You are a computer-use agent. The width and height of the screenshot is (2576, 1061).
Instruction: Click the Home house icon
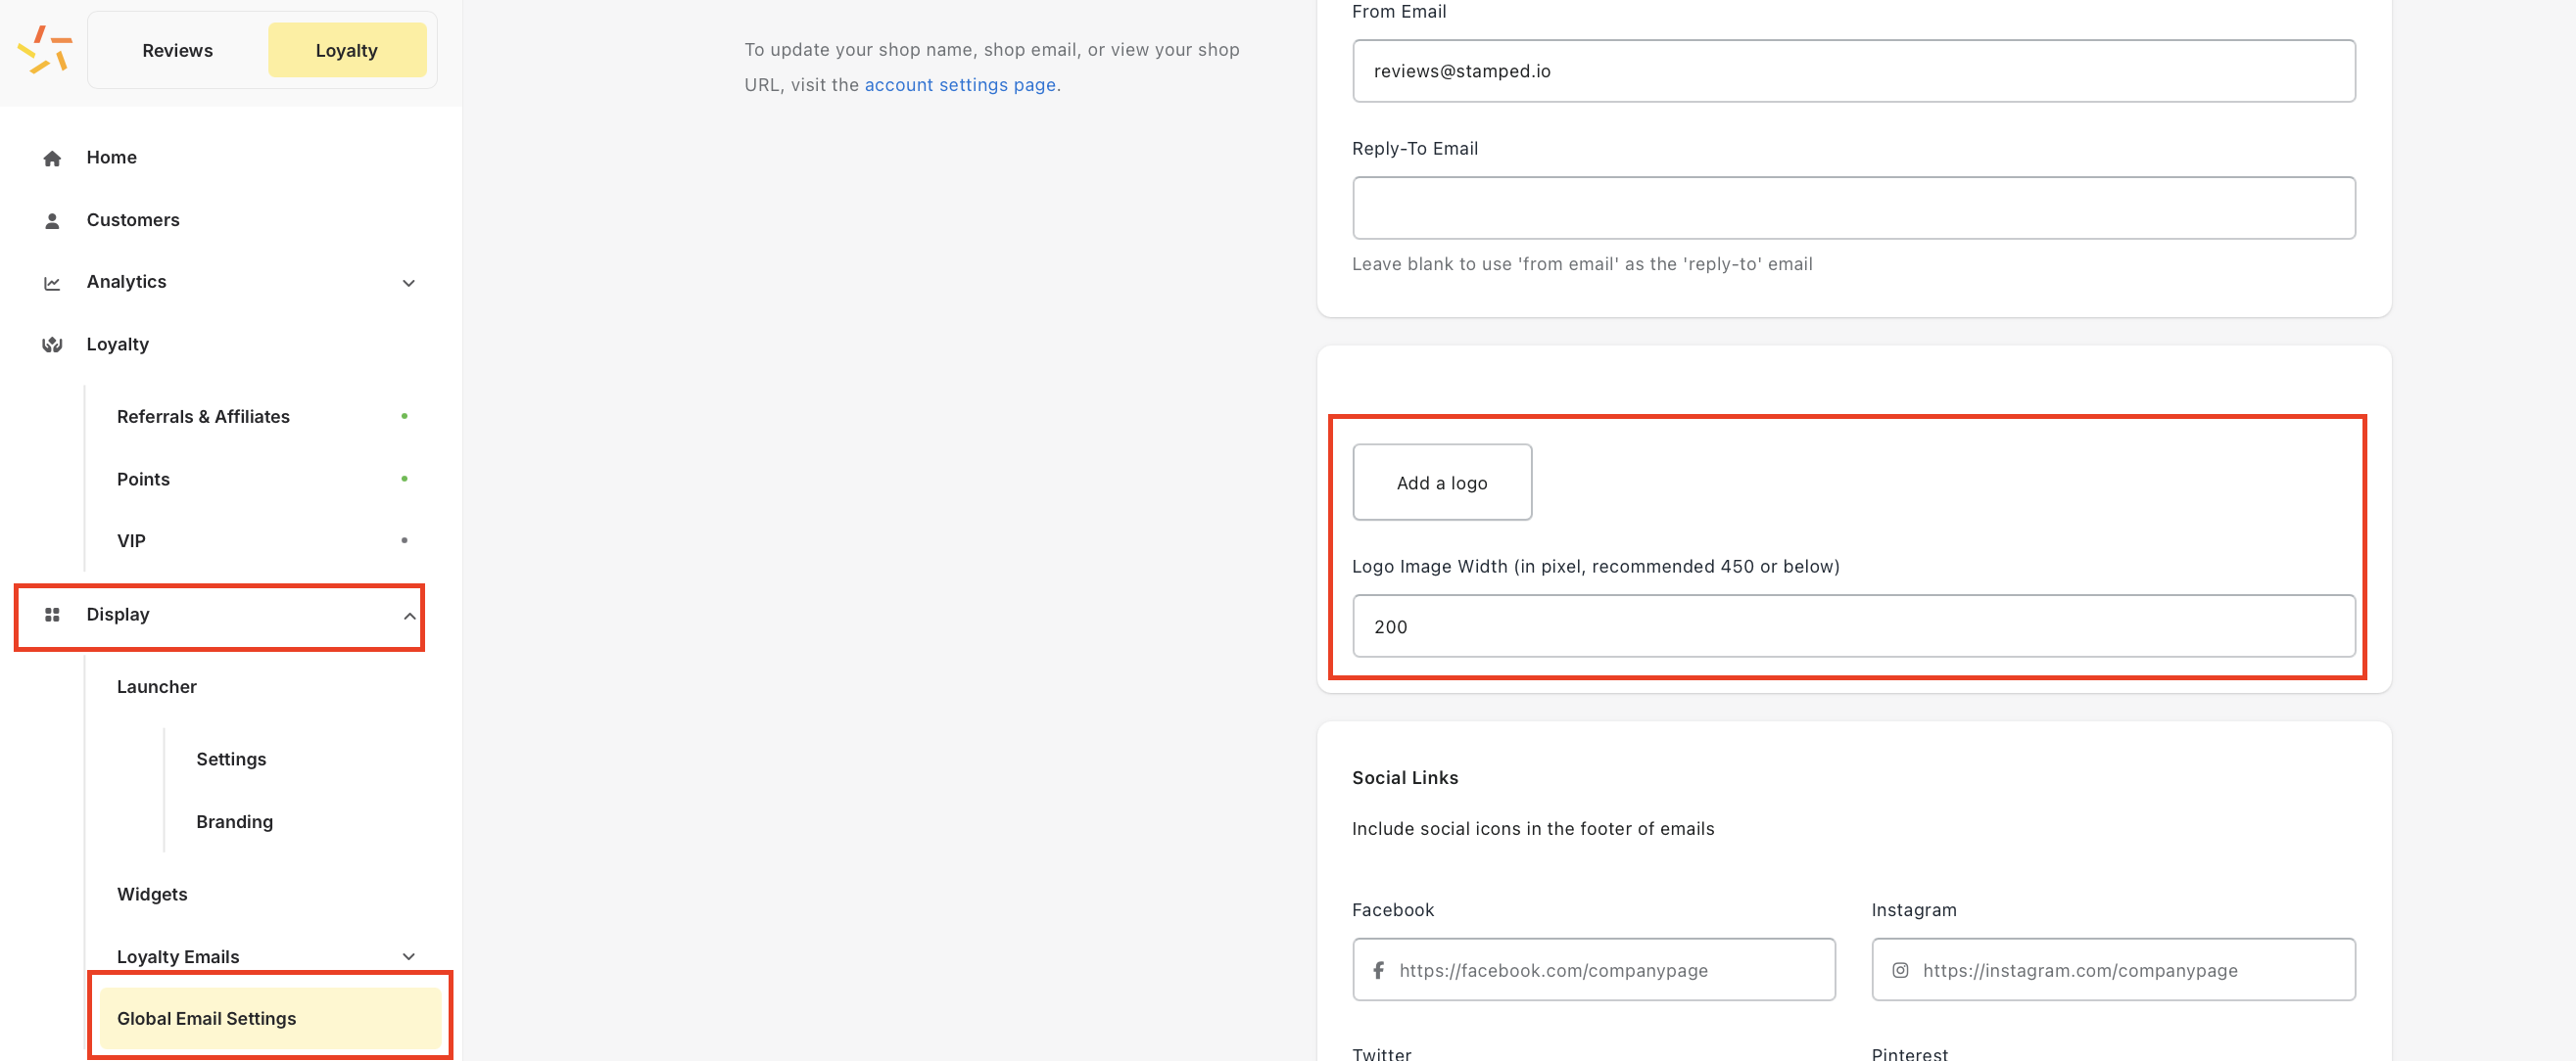(52, 158)
